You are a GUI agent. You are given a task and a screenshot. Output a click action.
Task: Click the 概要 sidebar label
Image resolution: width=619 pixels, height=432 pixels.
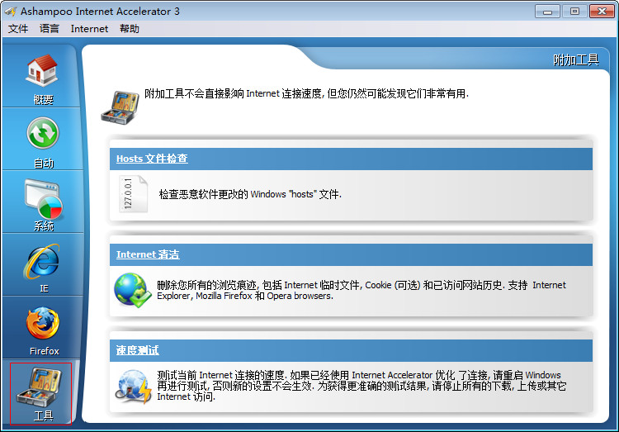[43, 100]
